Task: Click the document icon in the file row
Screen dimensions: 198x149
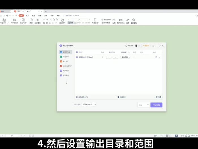Action: point(156,57)
